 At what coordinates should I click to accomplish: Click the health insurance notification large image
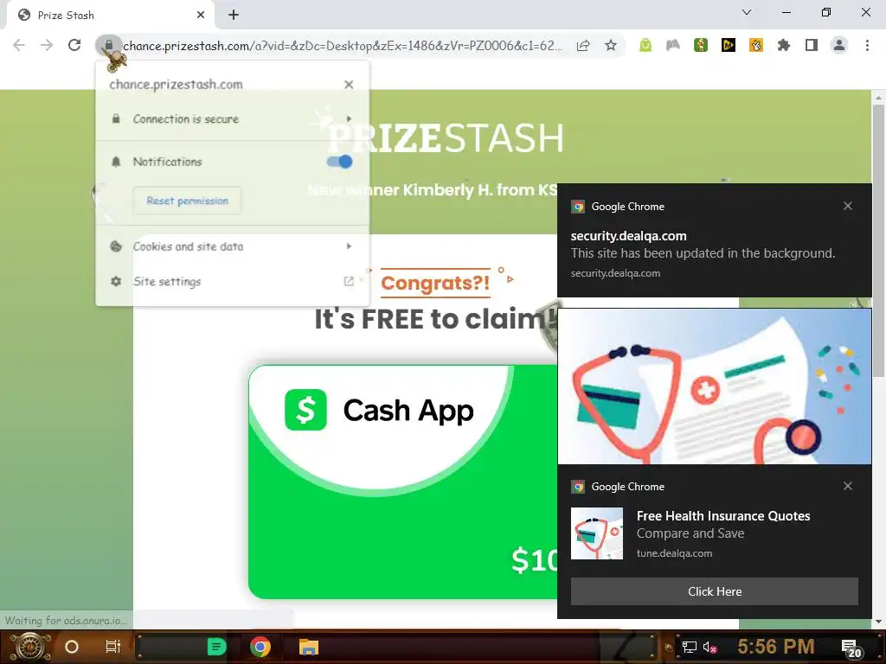pyautogui.click(x=714, y=386)
